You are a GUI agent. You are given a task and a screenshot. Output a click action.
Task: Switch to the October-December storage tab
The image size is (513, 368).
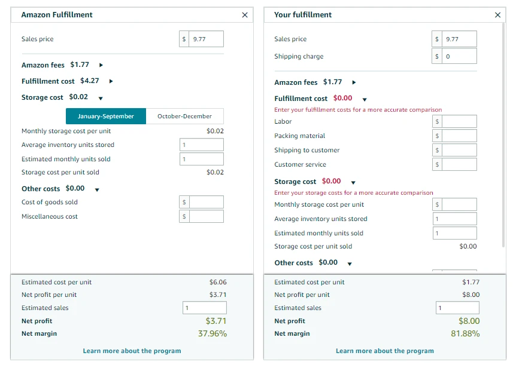pyautogui.click(x=183, y=116)
